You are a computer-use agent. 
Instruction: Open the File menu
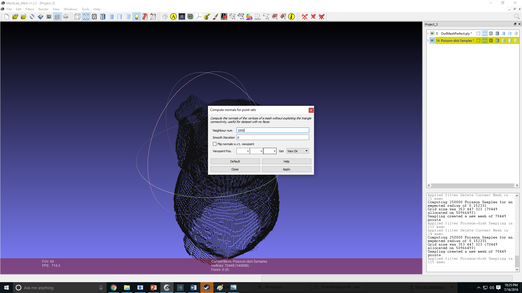pos(9,9)
